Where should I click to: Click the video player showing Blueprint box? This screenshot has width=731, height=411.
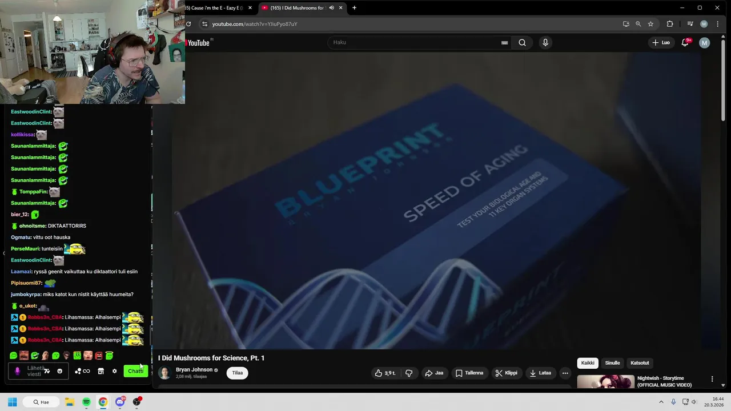tap(435, 200)
